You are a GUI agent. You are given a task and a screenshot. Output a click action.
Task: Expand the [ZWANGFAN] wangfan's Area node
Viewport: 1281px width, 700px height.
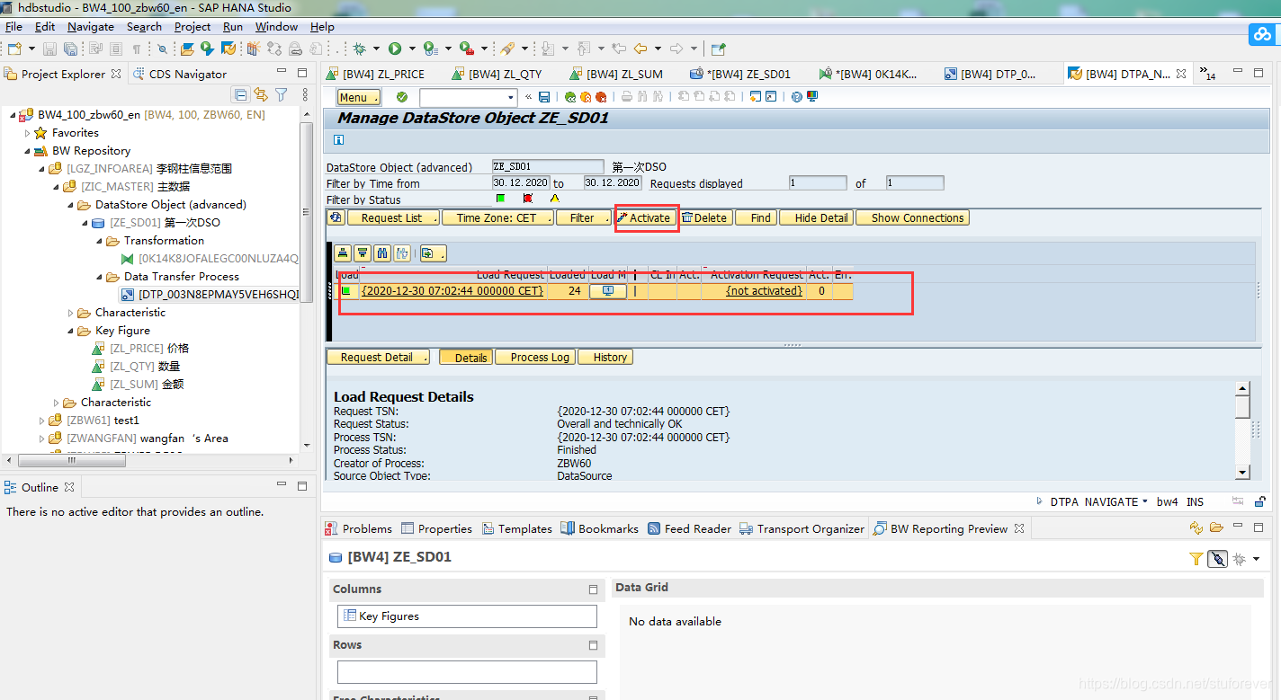[x=41, y=439]
